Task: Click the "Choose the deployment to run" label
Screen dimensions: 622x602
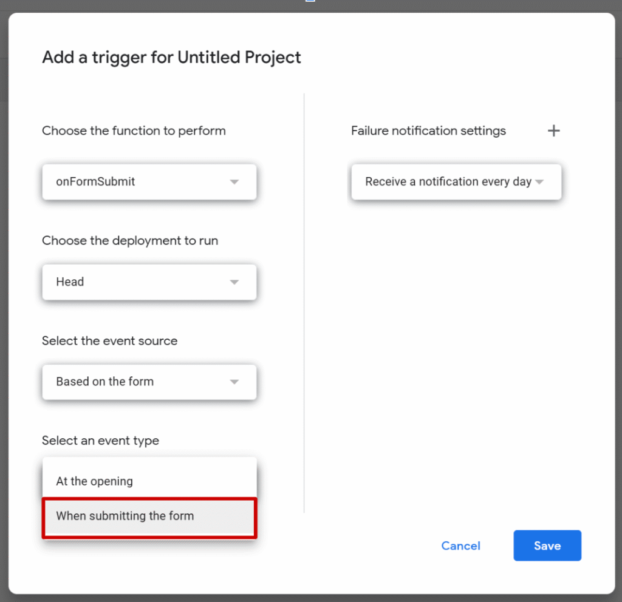Action: click(x=130, y=240)
